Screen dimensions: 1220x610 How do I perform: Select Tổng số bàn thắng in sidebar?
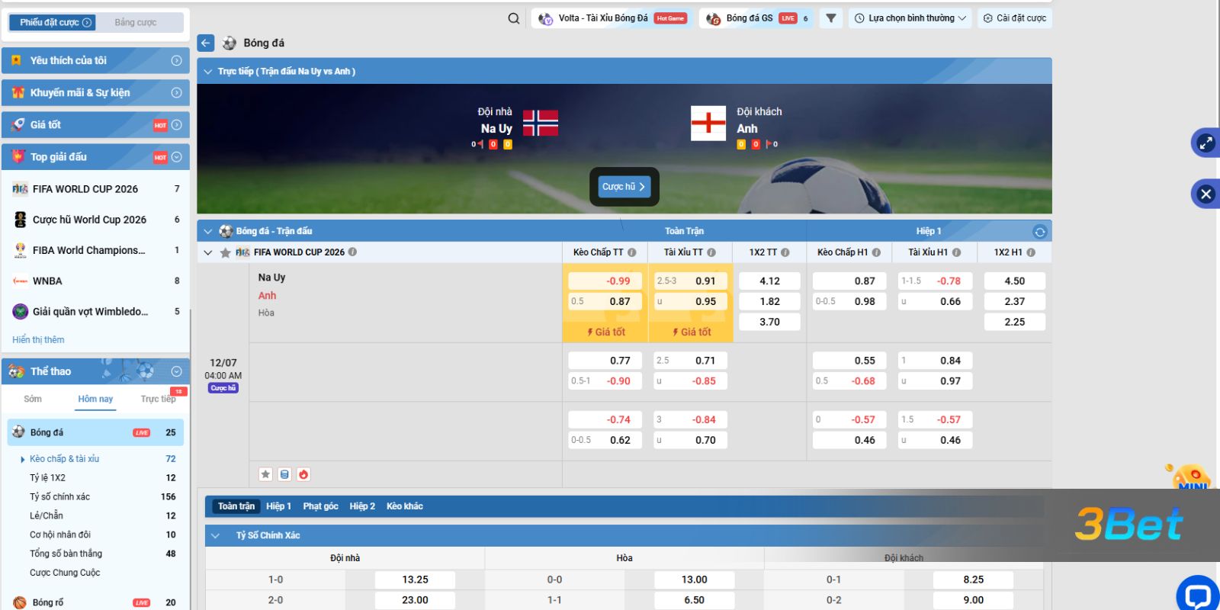[66, 554]
